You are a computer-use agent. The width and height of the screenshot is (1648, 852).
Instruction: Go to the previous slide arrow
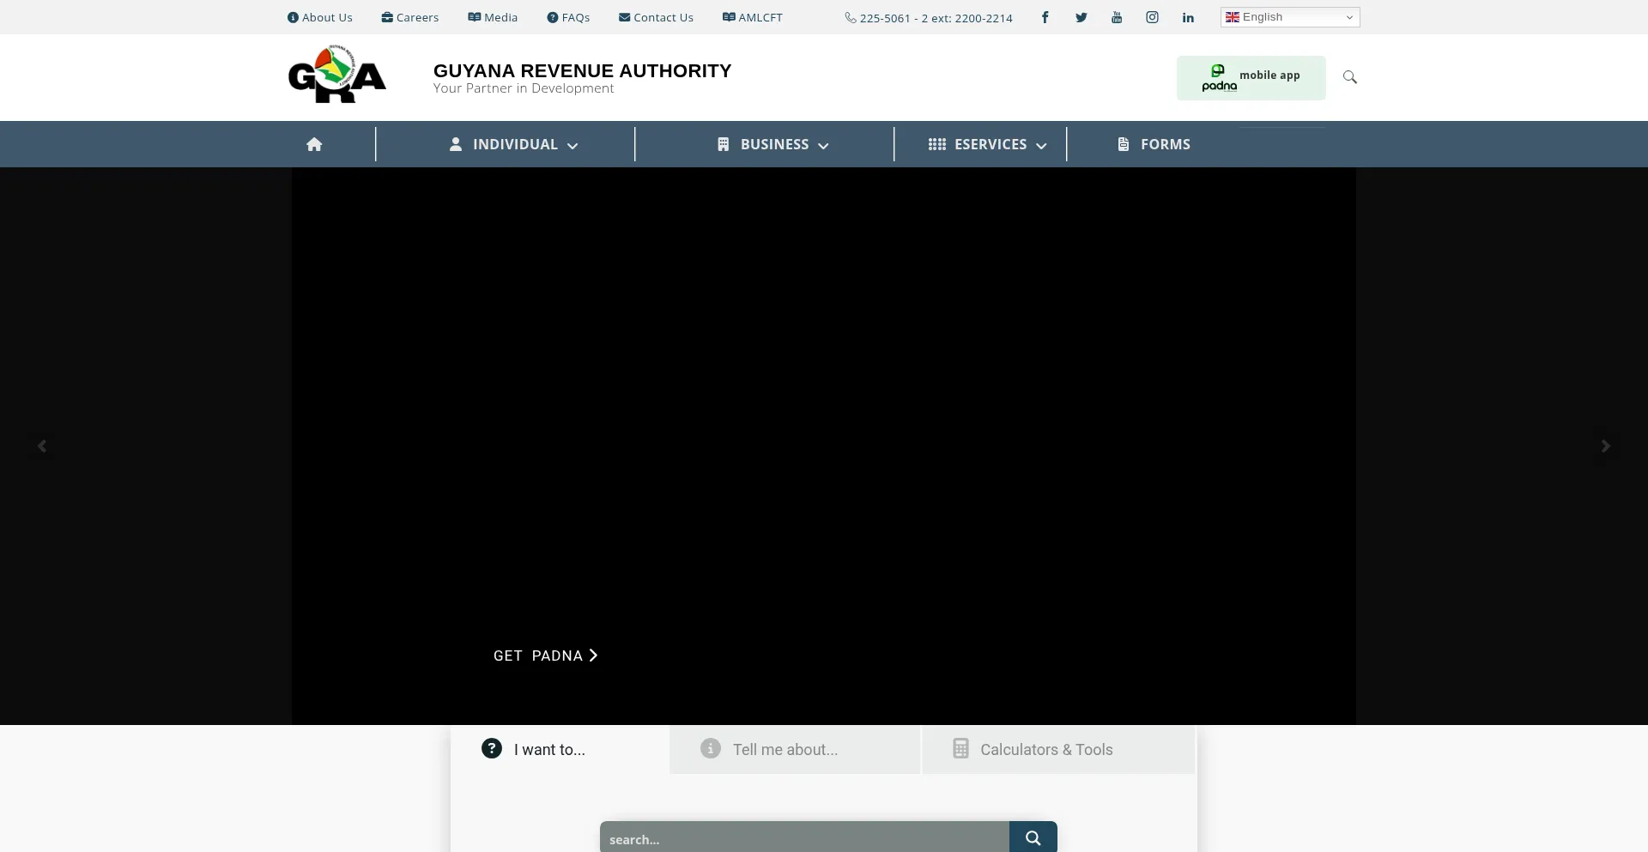click(x=42, y=446)
